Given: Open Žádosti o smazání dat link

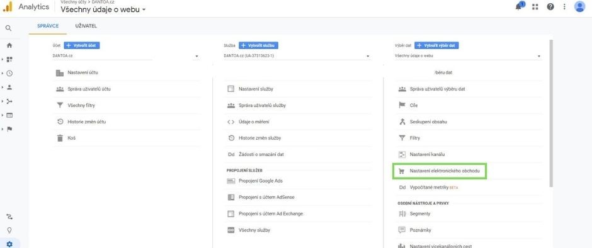Looking at the screenshot, I should (x=261, y=154).
